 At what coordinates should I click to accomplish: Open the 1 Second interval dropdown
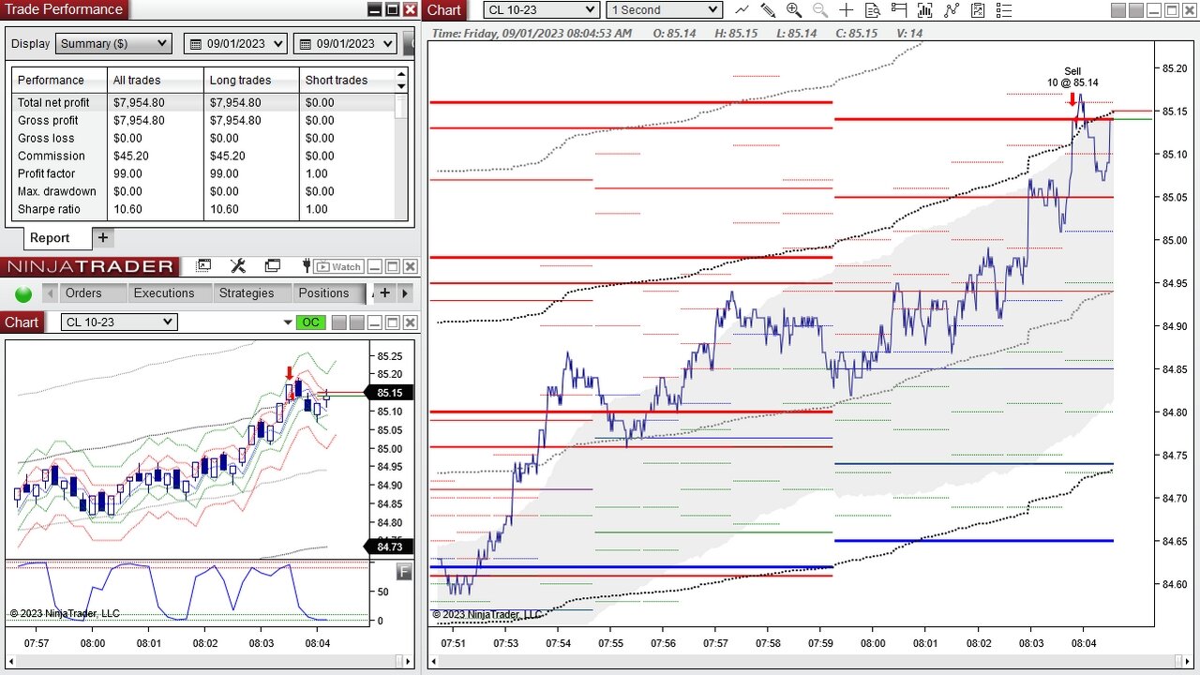click(x=664, y=9)
